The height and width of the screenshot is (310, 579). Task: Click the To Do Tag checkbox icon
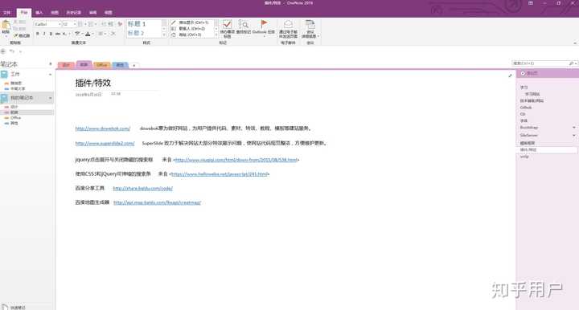(227, 25)
